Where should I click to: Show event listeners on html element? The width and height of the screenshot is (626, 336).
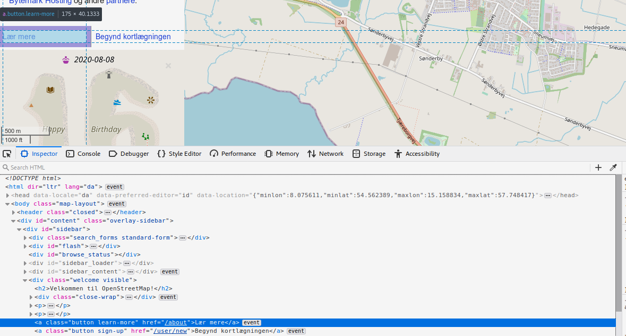[x=115, y=187]
